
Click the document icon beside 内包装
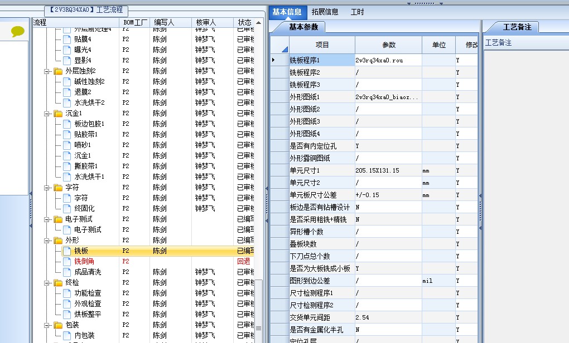point(67,335)
